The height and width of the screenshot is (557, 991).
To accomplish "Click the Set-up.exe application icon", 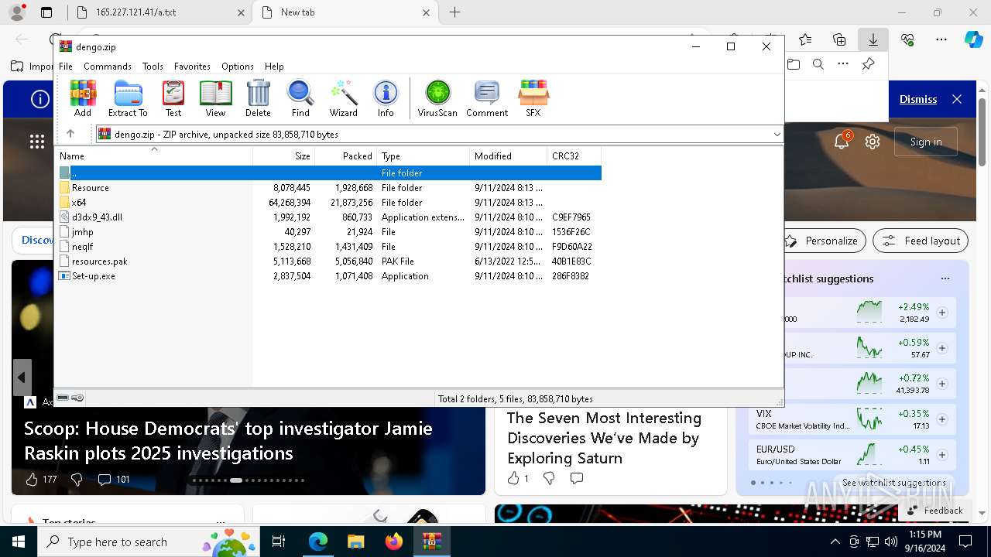I will pyautogui.click(x=64, y=276).
